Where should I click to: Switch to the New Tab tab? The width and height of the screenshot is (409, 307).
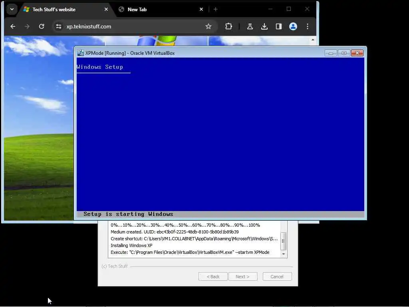(x=161, y=10)
